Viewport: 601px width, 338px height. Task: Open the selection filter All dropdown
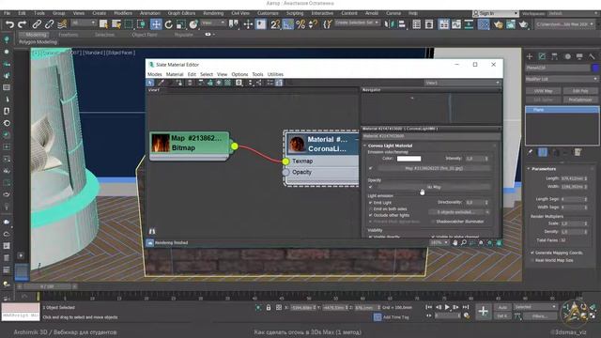click(x=84, y=23)
